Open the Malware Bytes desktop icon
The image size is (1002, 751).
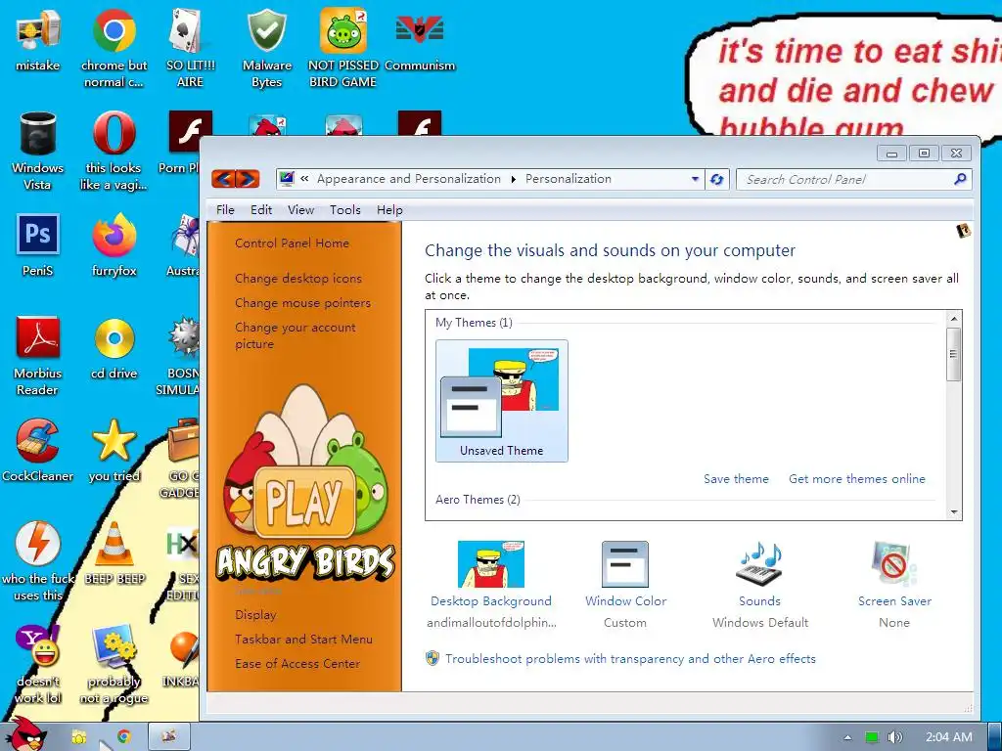tap(266, 48)
